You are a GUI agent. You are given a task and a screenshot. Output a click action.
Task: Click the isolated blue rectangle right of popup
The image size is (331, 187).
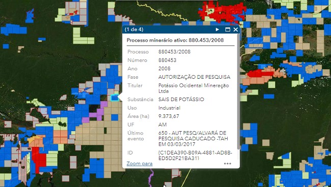[x=269, y=97]
